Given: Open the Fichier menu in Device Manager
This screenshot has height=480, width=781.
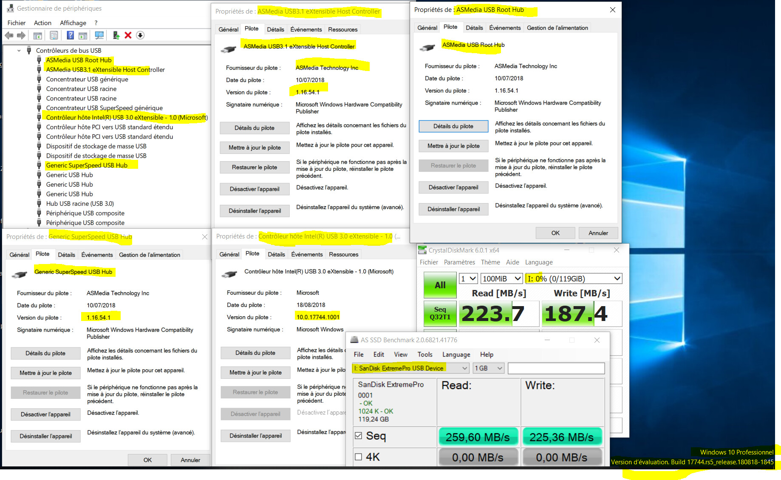Looking at the screenshot, I should coord(17,23).
